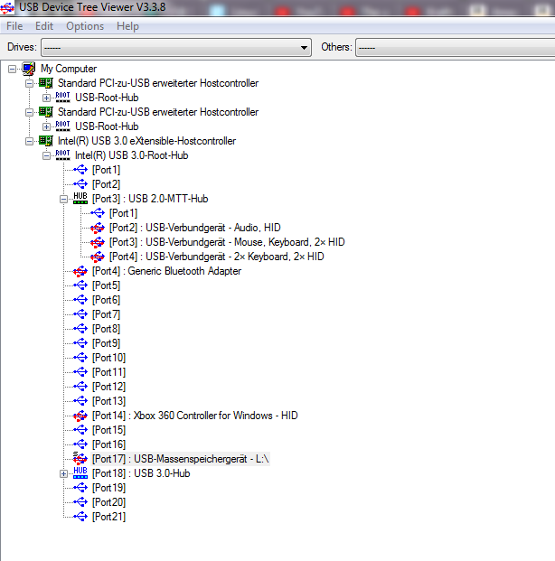The width and height of the screenshot is (555, 561).
Task: Click the MTT-Hub child Port1 USB icon
Action: (98, 213)
